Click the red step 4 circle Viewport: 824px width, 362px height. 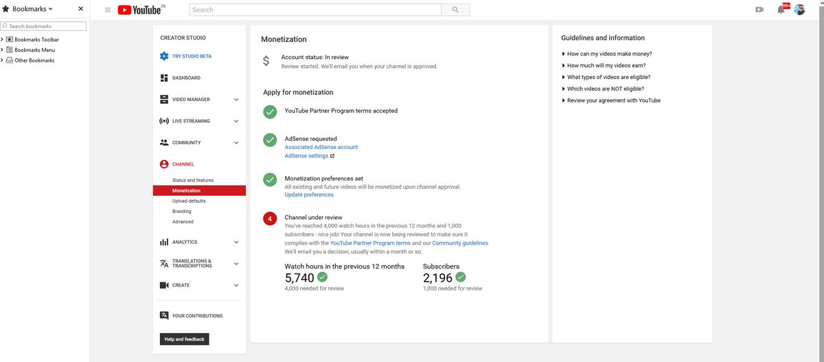coord(271,218)
